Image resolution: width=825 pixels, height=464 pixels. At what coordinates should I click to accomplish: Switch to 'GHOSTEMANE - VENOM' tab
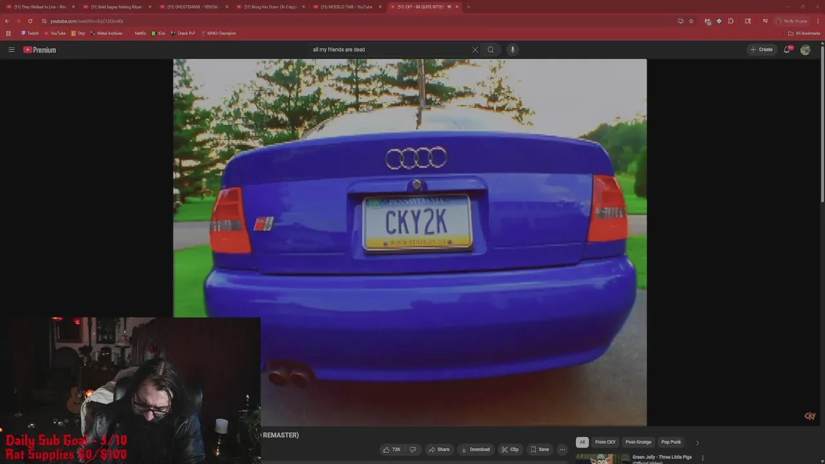click(x=192, y=6)
